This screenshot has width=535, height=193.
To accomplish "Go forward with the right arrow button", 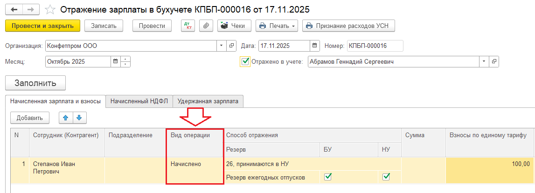I will click(31, 9).
